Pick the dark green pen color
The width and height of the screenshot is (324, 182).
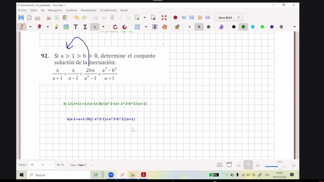(243, 27)
